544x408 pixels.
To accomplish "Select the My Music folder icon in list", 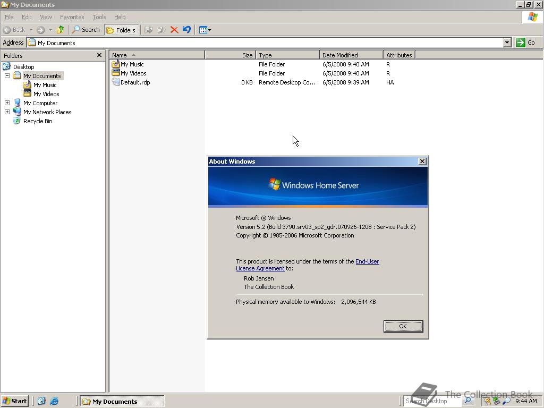I will pyautogui.click(x=115, y=64).
